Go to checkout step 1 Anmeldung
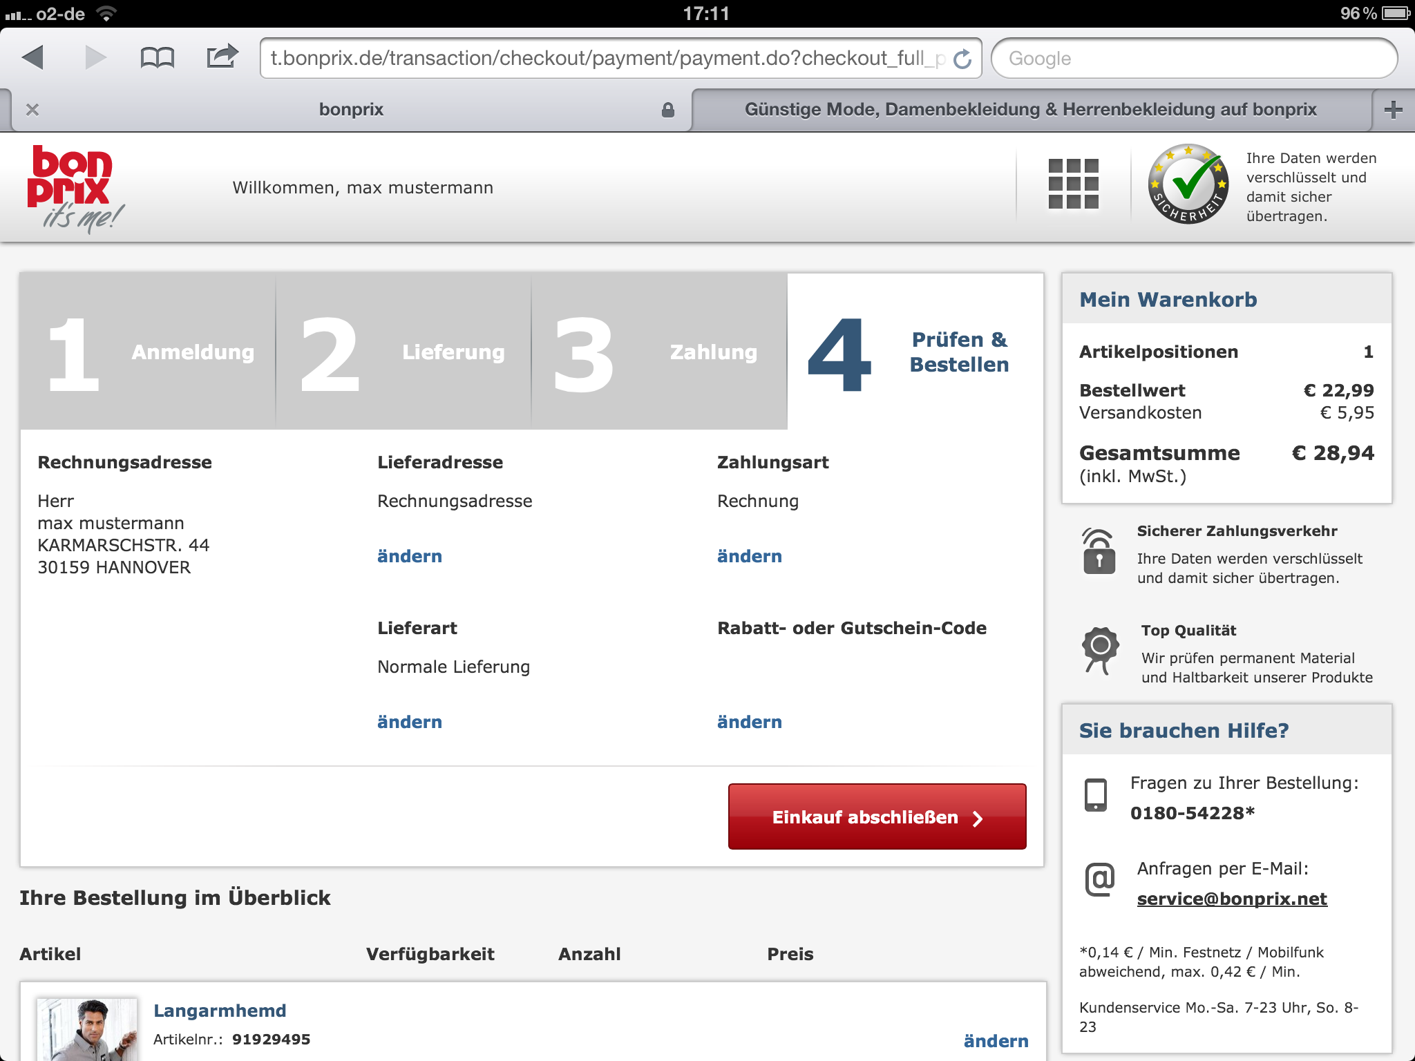 148,352
